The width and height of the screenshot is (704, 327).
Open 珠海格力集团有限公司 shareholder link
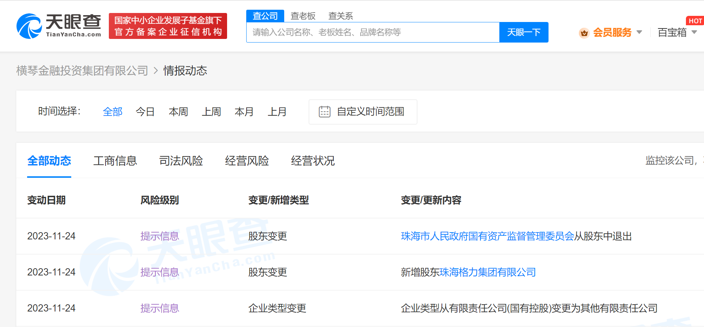pyautogui.click(x=487, y=272)
